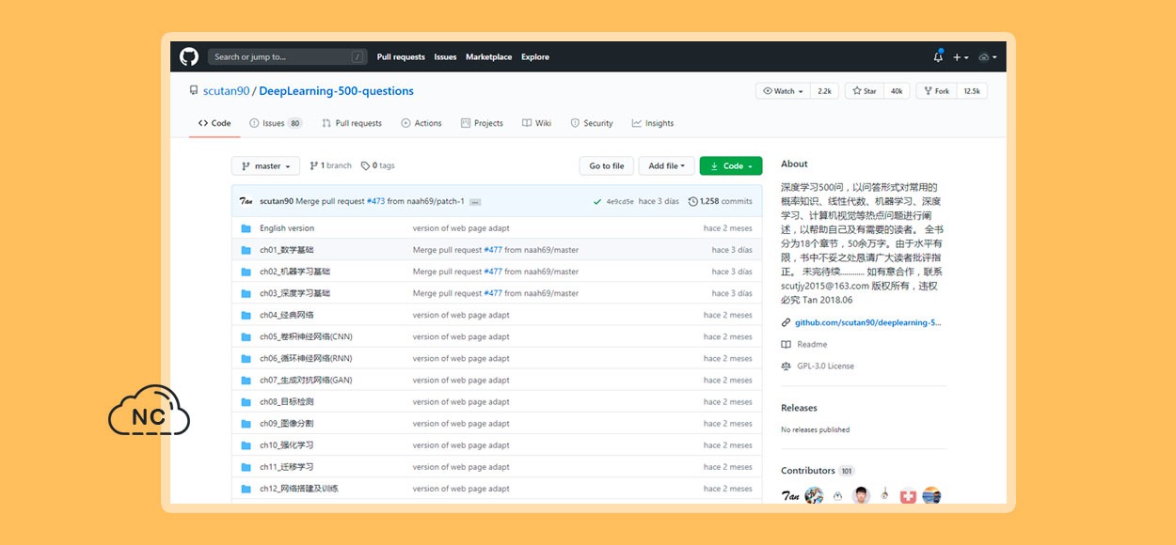Open the Contributors section heading
Screen dimensions: 1176x545
pos(808,471)
